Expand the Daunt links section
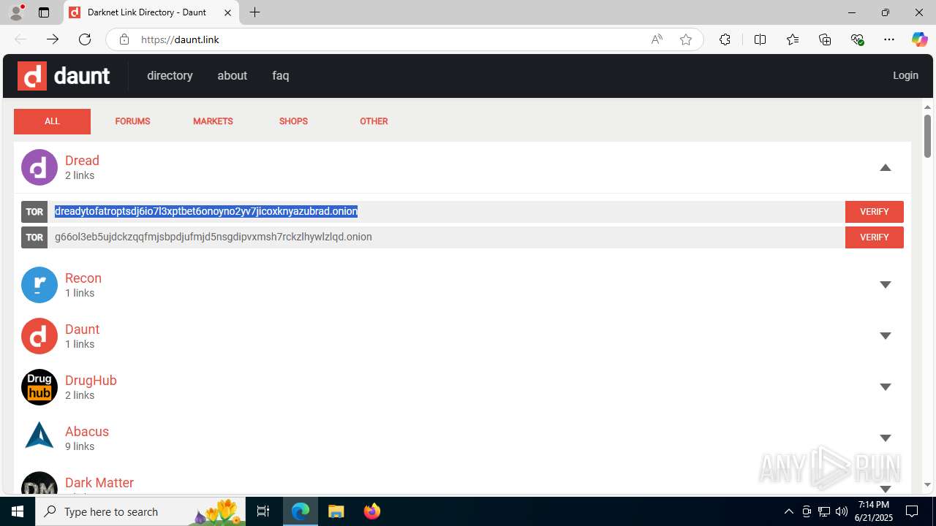Viewport: 936px width, 526px height. 886,336
